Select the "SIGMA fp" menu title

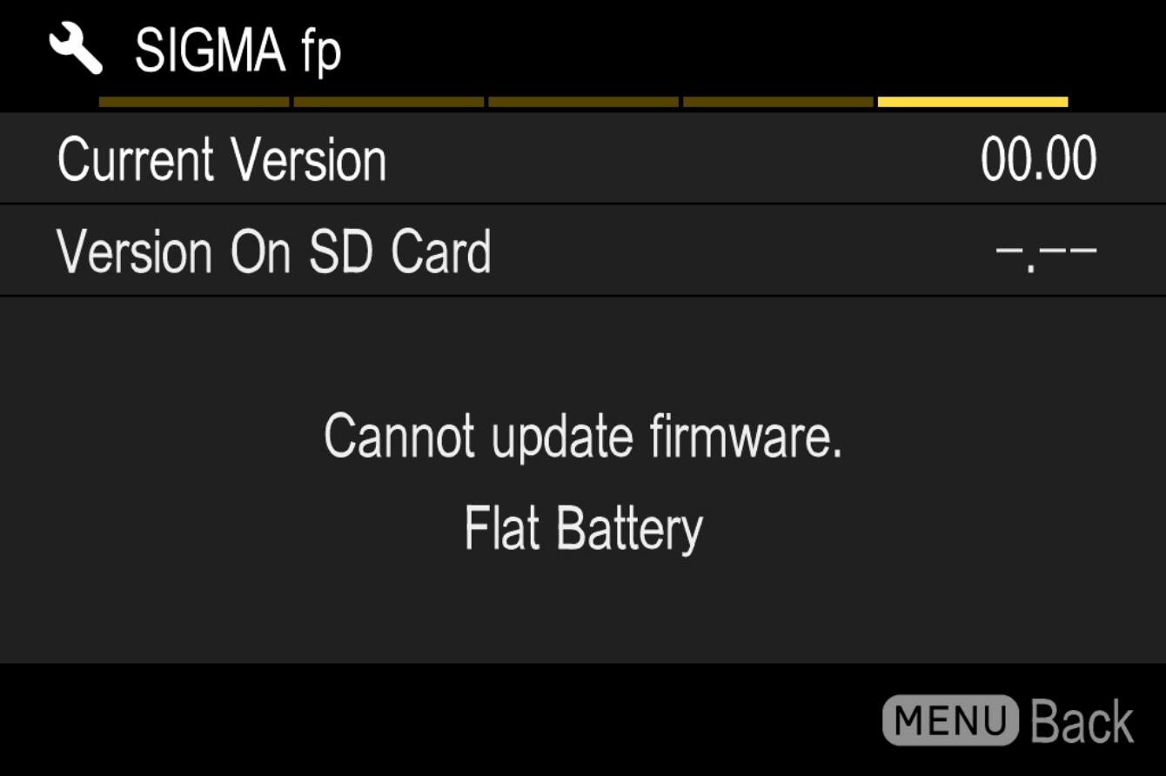[238, 50]
